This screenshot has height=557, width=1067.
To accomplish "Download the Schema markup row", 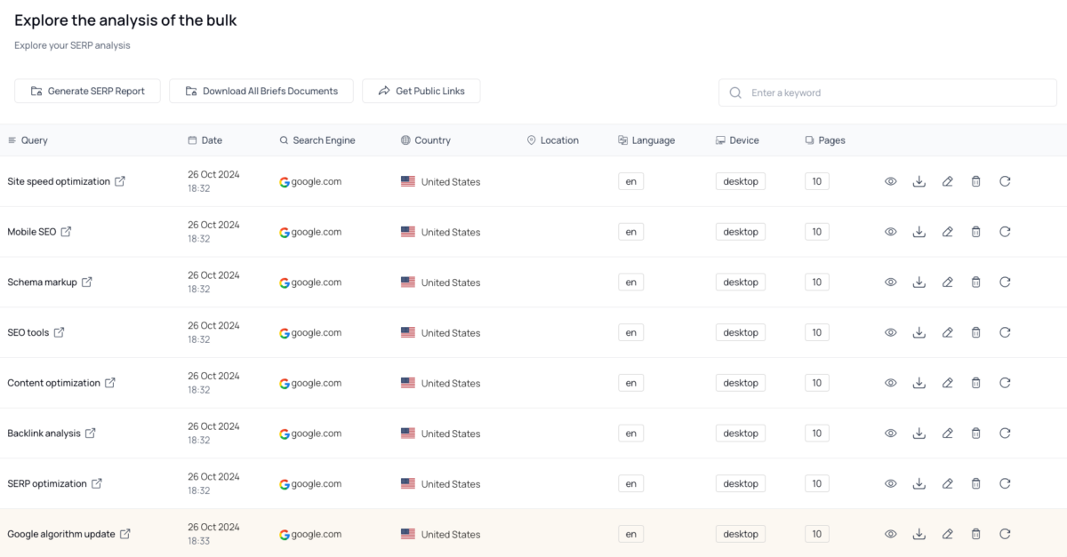I will point(919,282).
